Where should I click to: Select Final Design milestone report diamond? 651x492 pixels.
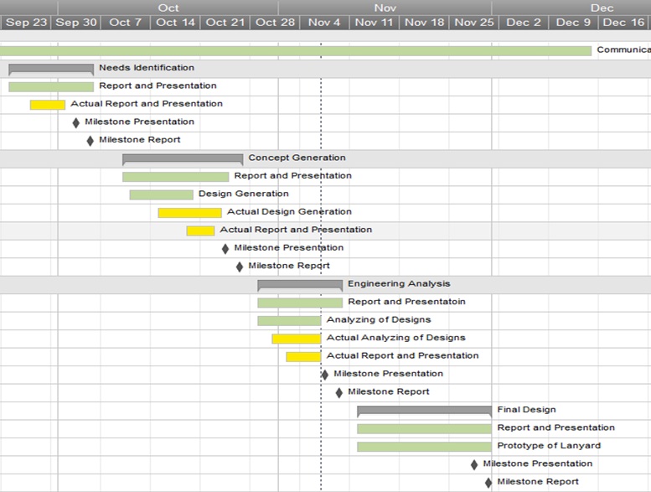click(488, 483)
